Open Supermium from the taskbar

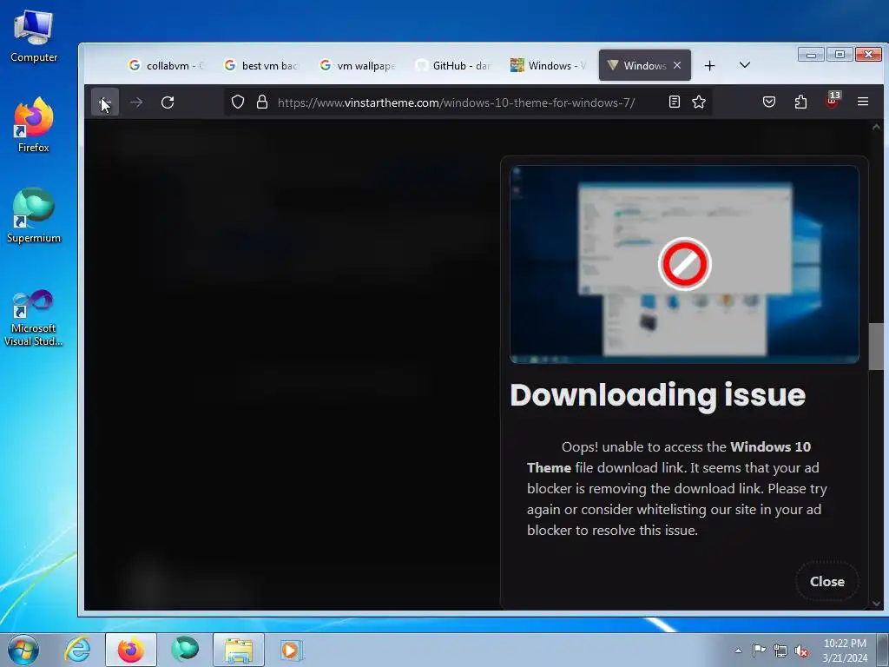(x=185, y=650)
